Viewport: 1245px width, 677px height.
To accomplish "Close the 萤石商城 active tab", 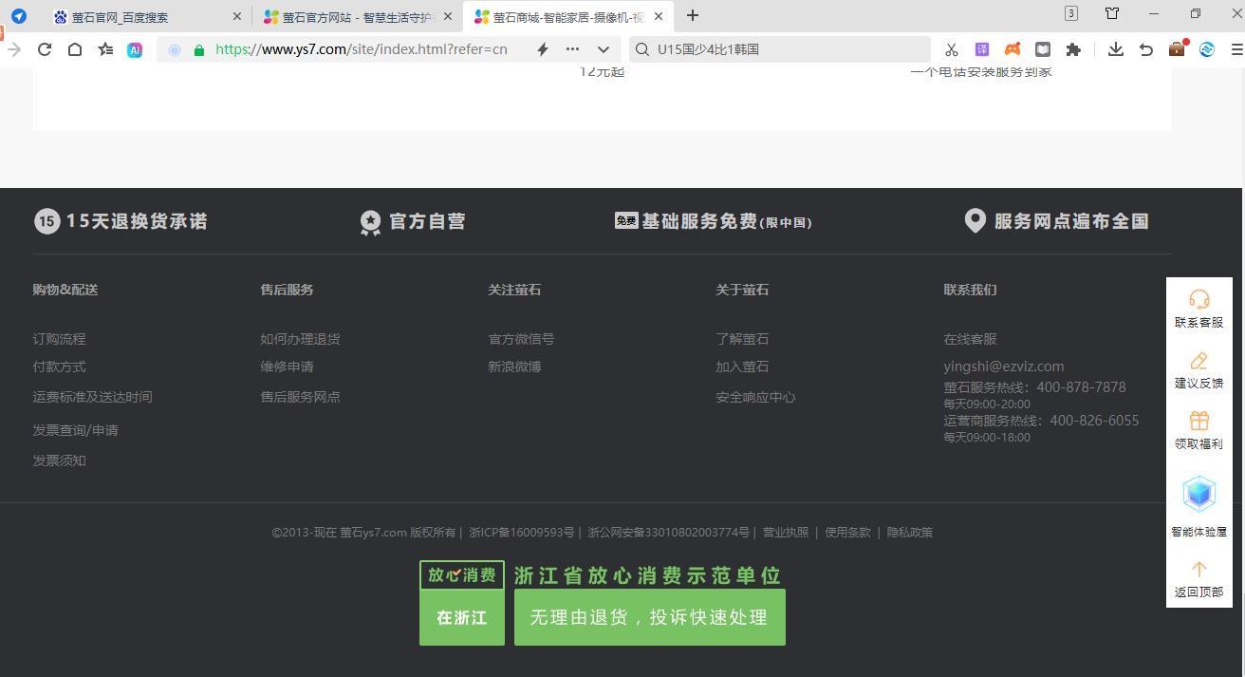I will (x=659, y=16).
